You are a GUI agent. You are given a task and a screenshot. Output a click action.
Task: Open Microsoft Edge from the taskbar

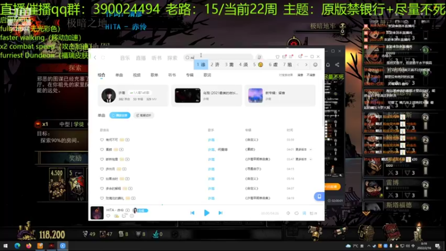click(x=17, y=246)
